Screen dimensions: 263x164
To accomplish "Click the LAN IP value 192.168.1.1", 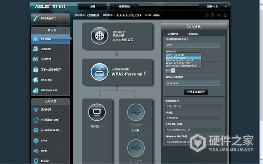I will (x=174, y=106).
